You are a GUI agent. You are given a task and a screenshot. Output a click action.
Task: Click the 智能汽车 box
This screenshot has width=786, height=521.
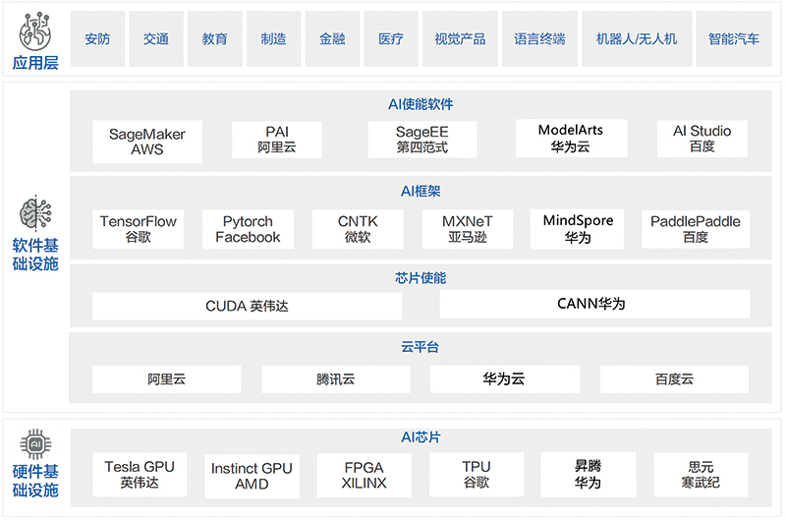coord(734,39)
